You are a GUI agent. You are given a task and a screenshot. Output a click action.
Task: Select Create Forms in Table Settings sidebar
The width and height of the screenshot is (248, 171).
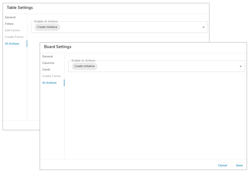click(x=14, y=37)
